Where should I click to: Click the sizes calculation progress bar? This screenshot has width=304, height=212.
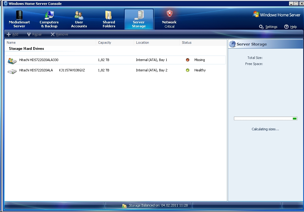(265, 118)
